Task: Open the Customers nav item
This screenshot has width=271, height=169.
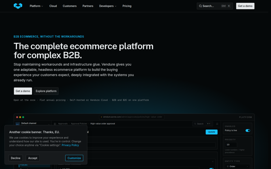Action: 70,6
